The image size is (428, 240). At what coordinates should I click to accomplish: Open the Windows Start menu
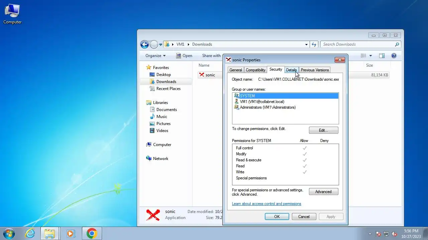pos(8,233)
